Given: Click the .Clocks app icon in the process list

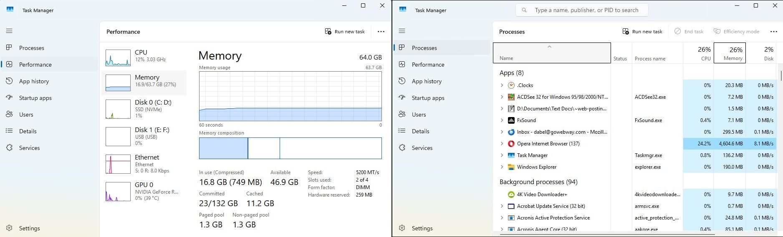Looking at the screenshot, I should click(x=511, y=85).
